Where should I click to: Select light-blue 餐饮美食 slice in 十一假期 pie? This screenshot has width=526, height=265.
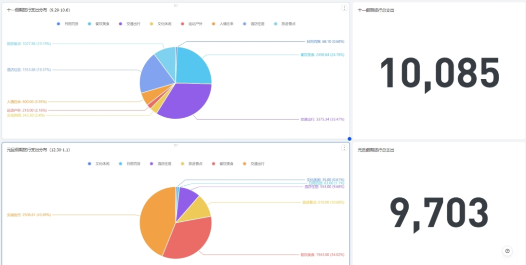(193, 65)
